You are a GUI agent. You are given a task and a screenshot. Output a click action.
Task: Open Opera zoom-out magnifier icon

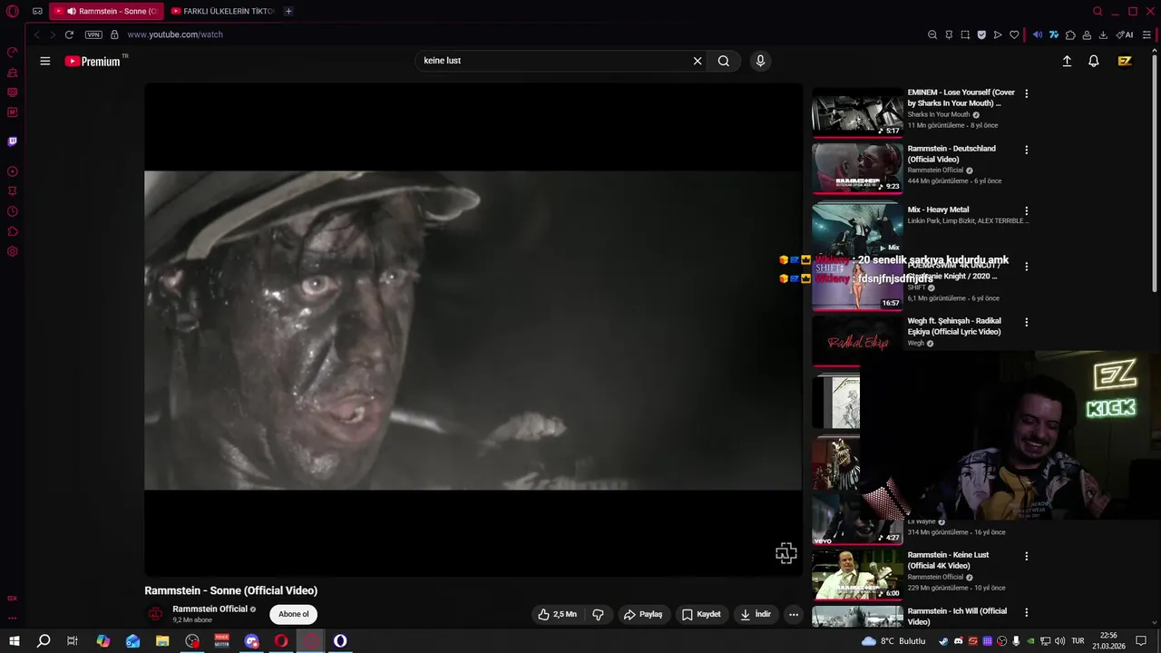coord(932,34)
